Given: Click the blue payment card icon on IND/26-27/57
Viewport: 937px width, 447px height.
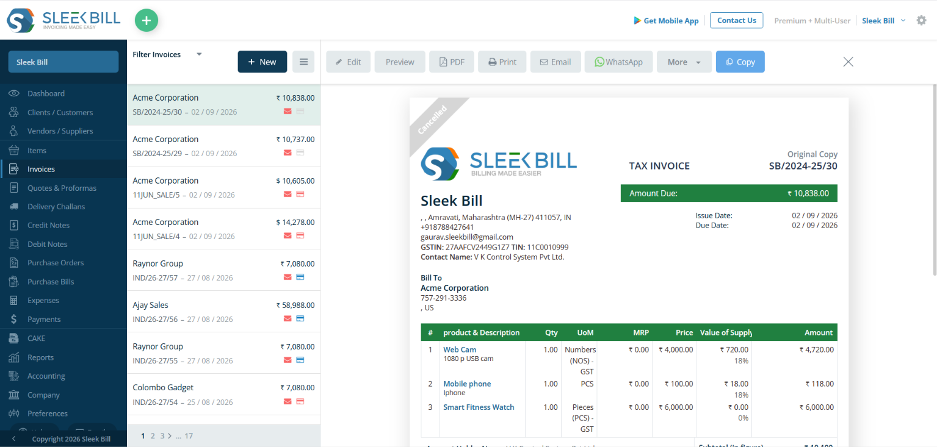Looking at the screenshot, I should pos(300,277).
